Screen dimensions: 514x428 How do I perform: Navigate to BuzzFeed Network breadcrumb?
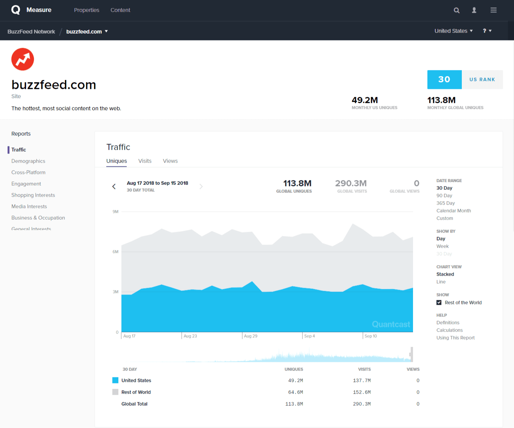[31, 31]
